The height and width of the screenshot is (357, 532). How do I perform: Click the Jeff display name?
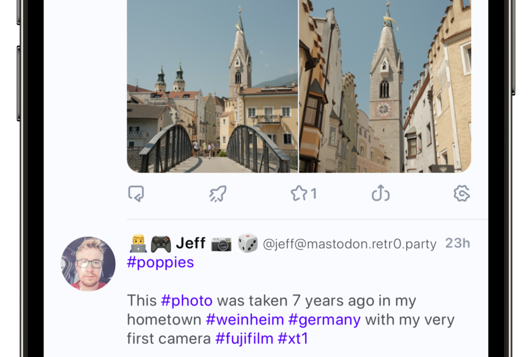click(191, 244)
